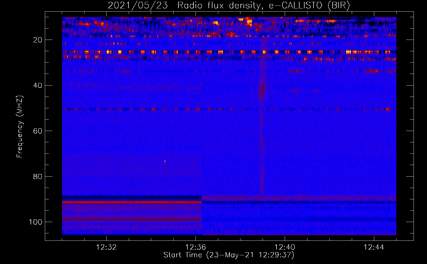This screenshot has width=427, height=264.
Task: Click the 12:32 time tick label
Action: coord(106,247)
